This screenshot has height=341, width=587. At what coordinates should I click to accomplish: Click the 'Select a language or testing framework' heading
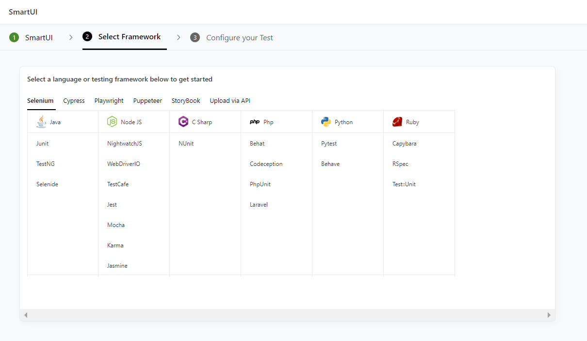[120, 79]
